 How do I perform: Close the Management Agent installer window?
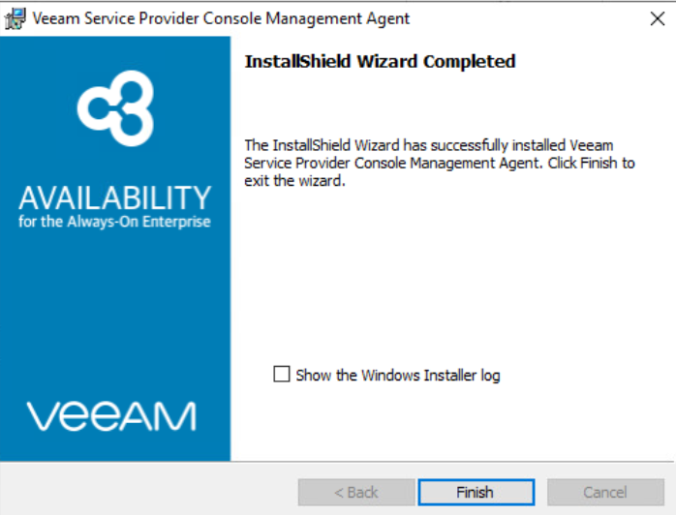(657, 18)
